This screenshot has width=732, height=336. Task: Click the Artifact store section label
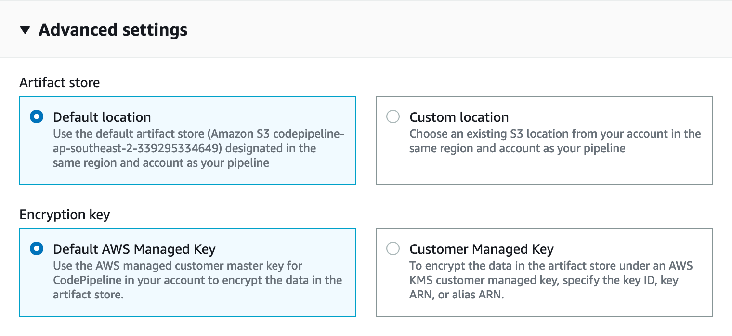[x=60, y=83]
